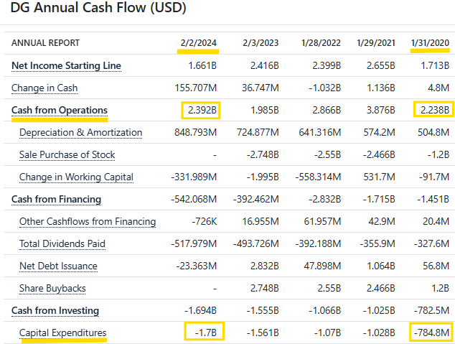Select the 1/31/2020 column header
The width and height of the screenshot is (455, 344).
coord(430,43)
